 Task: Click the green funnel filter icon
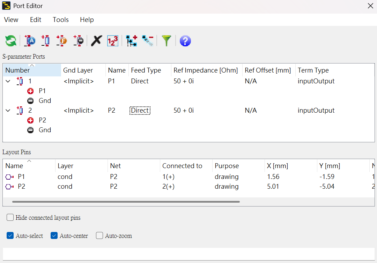click(167, 40)
